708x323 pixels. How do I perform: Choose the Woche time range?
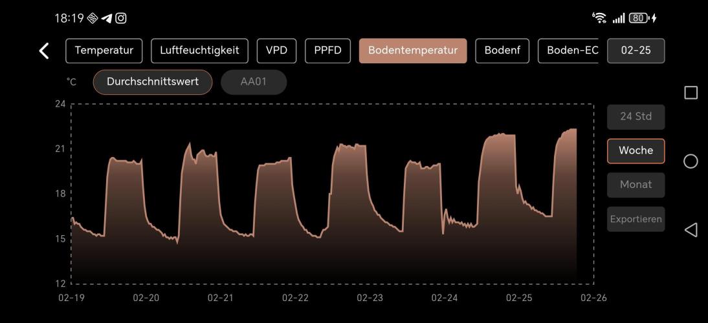(x=636, y=151)
